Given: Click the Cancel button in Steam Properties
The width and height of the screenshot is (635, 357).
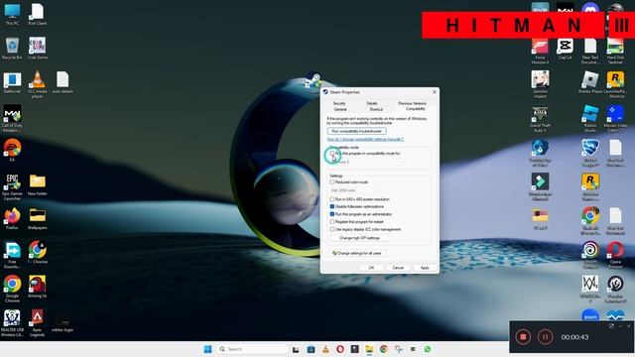Looking at the screenshot, I should pos(398,268).
